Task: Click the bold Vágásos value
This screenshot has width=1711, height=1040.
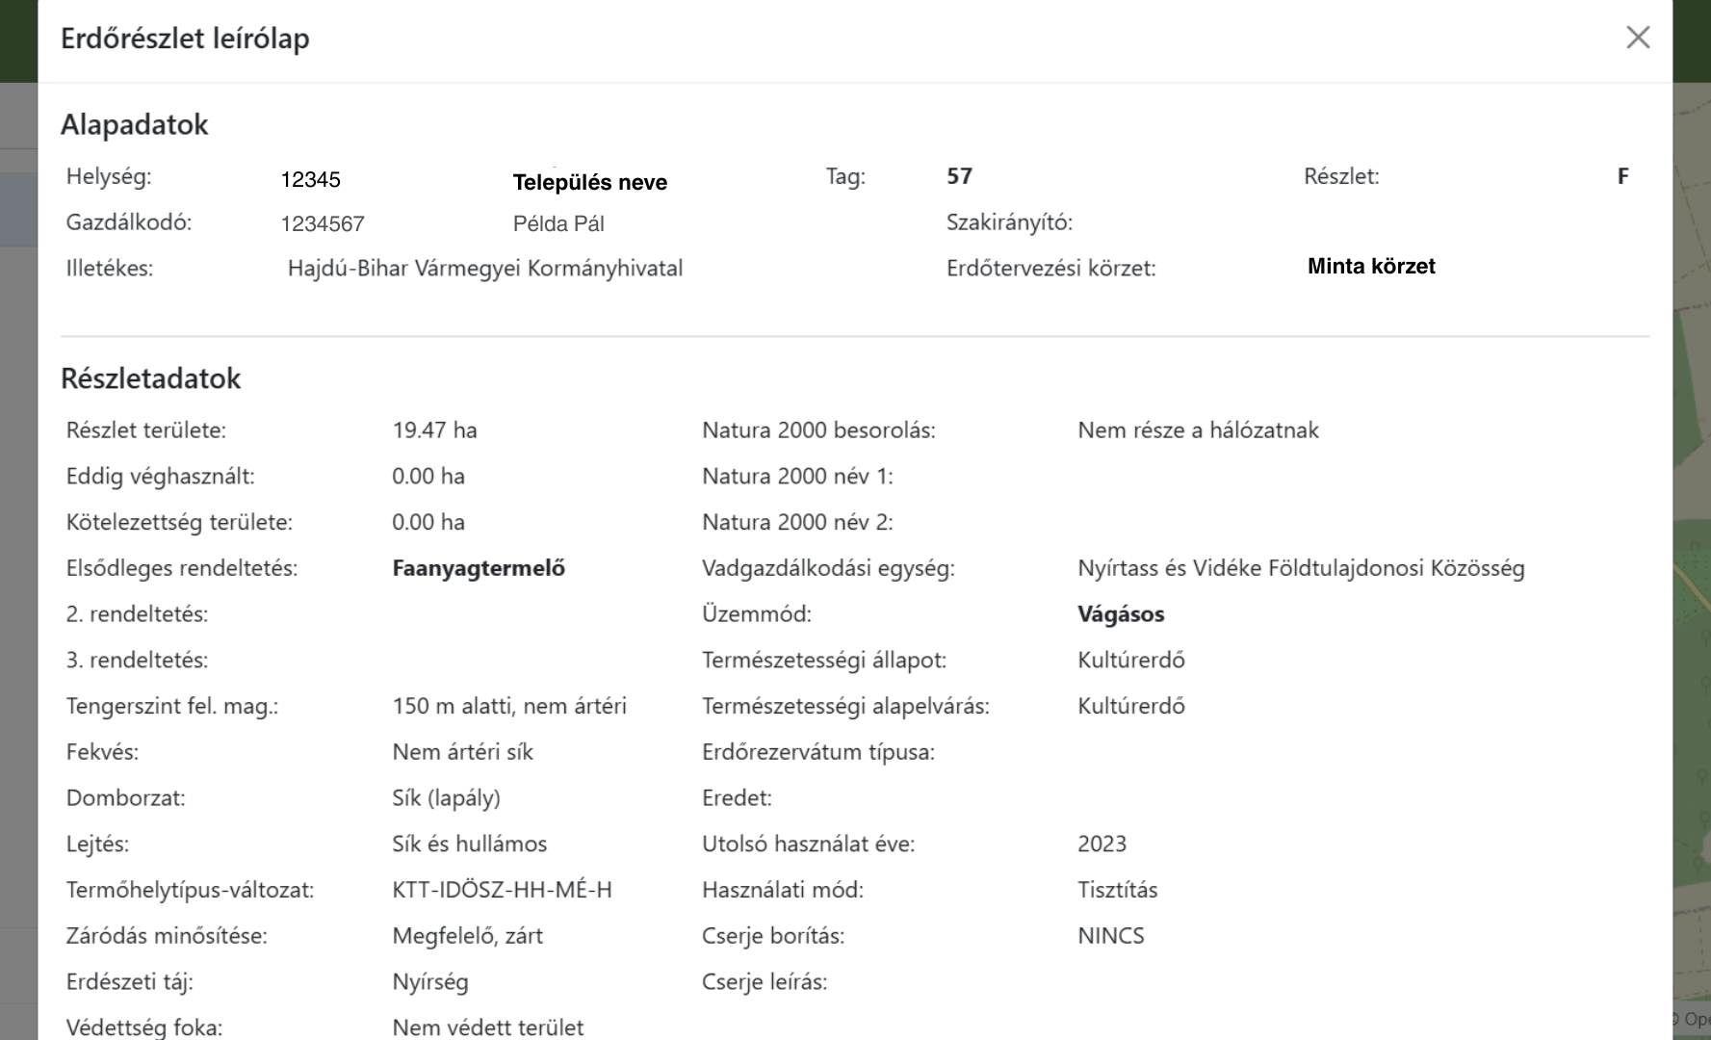Action: point(1121,614)
